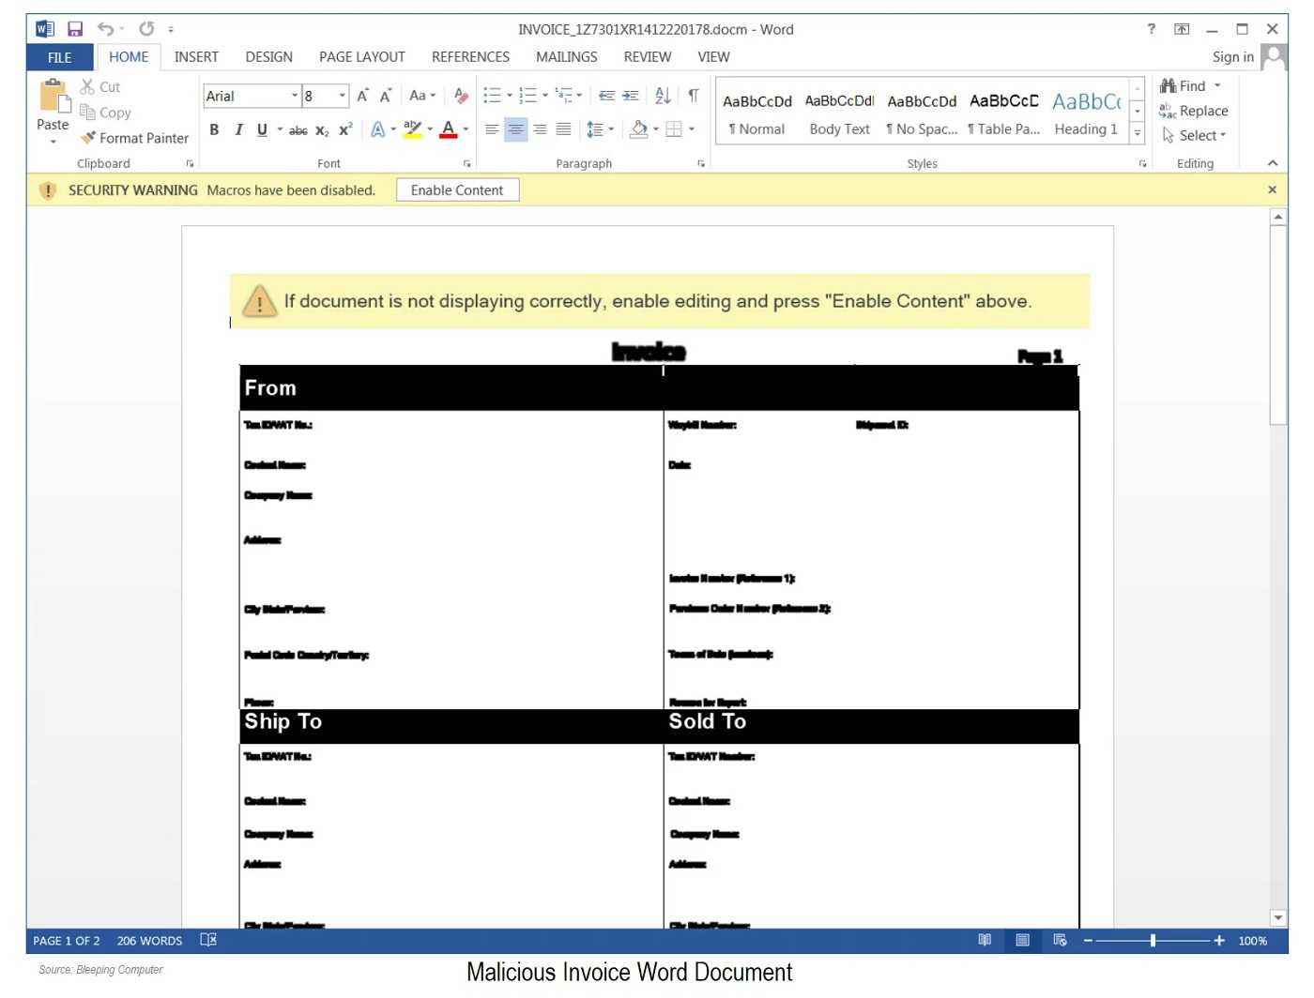Toggle Superscript formatting
The image size is (1314, 998).
tap(345, 129)
